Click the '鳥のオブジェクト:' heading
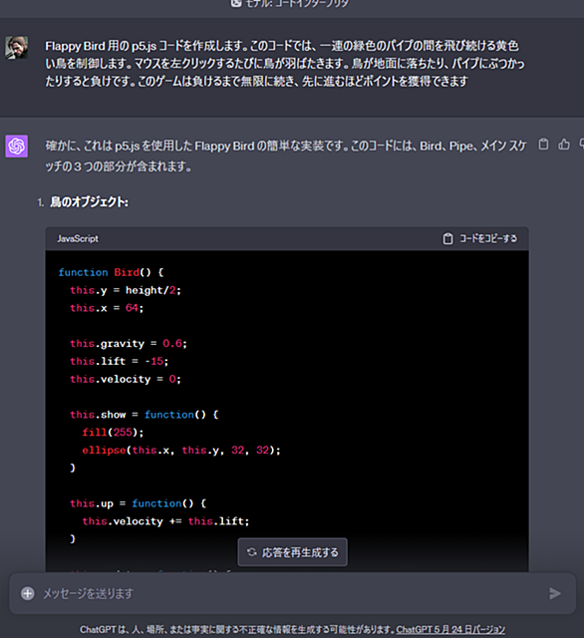This screenshot has width=584, height=638. (89, 201)
